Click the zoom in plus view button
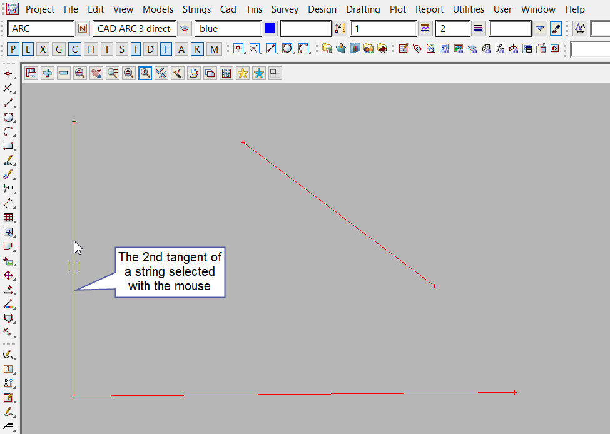The height and width of the screenshot is (434, 610). 48,73
